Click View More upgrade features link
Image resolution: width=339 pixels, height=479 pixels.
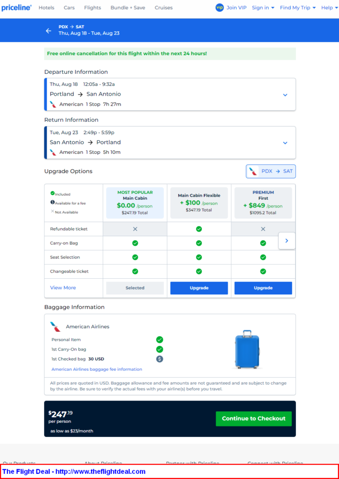coord(63,288)
